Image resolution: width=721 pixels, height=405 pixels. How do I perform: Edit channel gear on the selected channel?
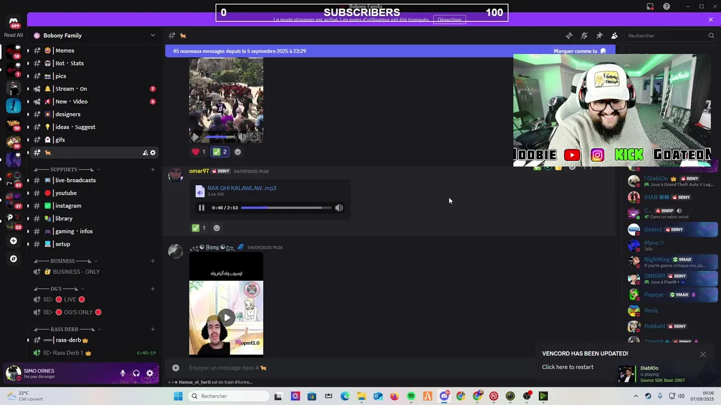(153, 152)
